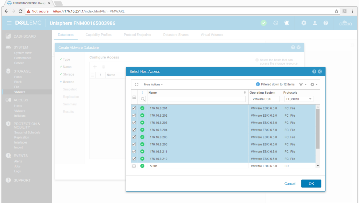The height and width of the screenshot is (203, 359).
Task: Close the Select Host Access dialog
Action: tap(320, 71)
